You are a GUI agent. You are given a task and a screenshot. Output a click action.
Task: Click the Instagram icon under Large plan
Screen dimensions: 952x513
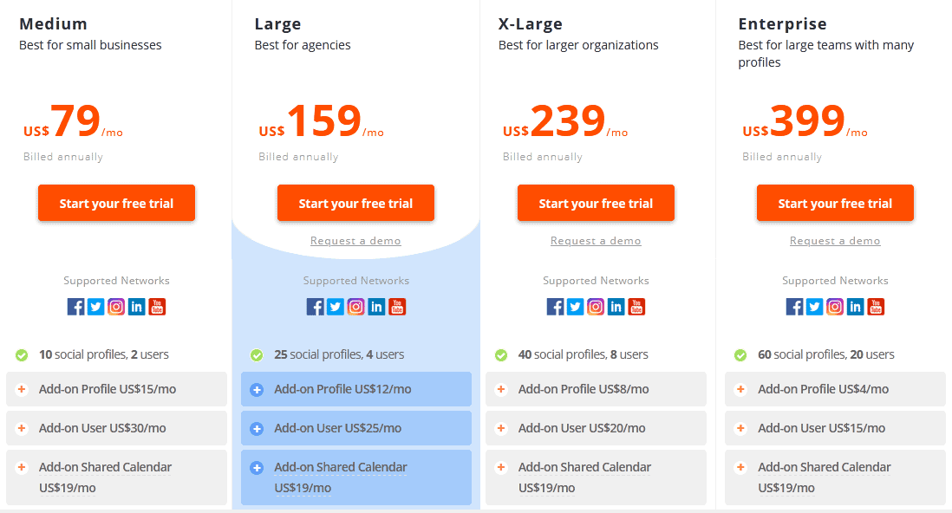point(355,306)
